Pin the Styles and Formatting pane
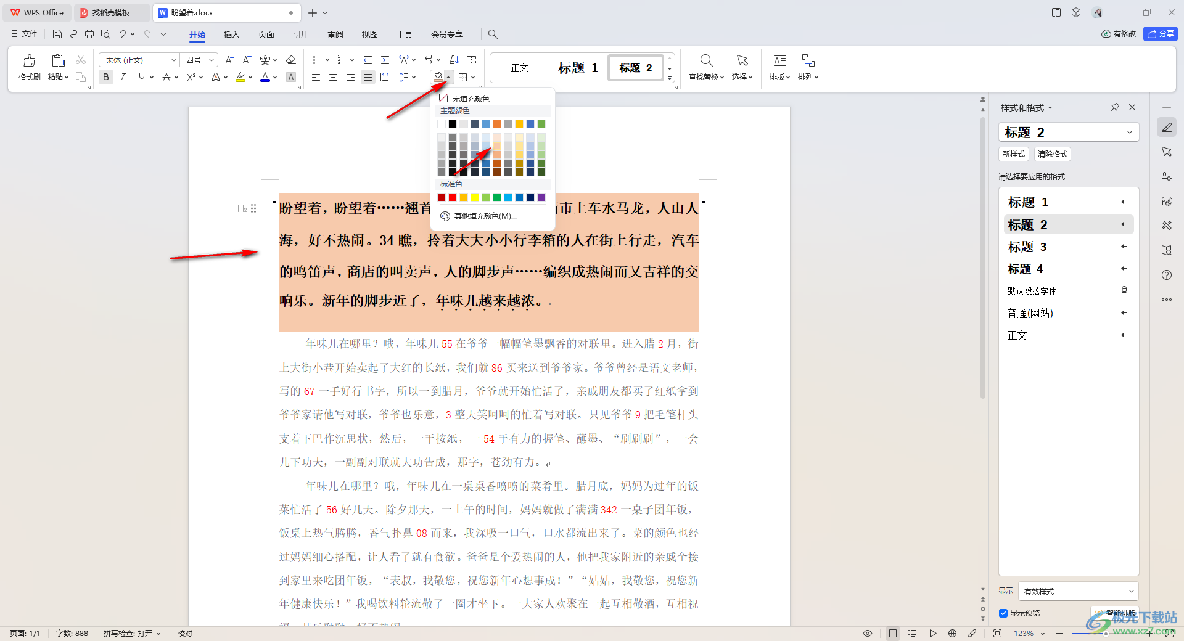 [x=1115, y=107]
